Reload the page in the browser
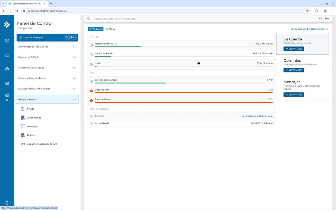336x210 pixels. pyautogui.click(x=17, y=11)
